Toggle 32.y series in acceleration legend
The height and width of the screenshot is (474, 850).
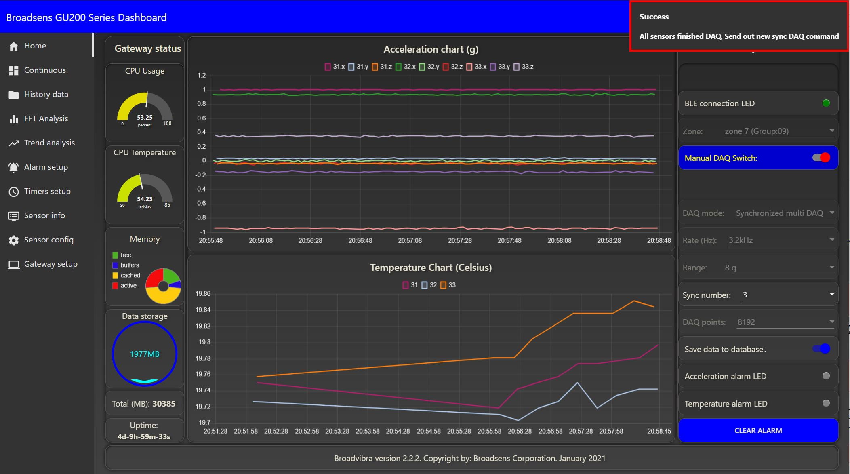click(x=429, y=67)
